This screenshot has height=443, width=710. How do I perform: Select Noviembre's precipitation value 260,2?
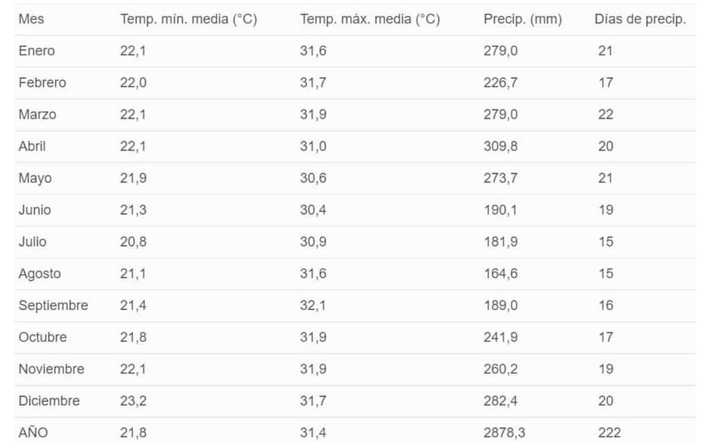click(x=501, y=370)
